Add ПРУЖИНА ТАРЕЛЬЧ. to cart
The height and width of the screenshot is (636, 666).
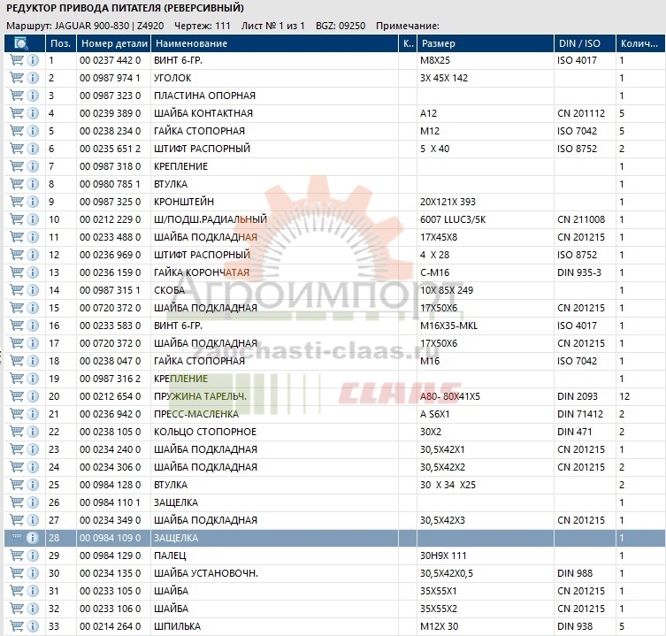17,396
